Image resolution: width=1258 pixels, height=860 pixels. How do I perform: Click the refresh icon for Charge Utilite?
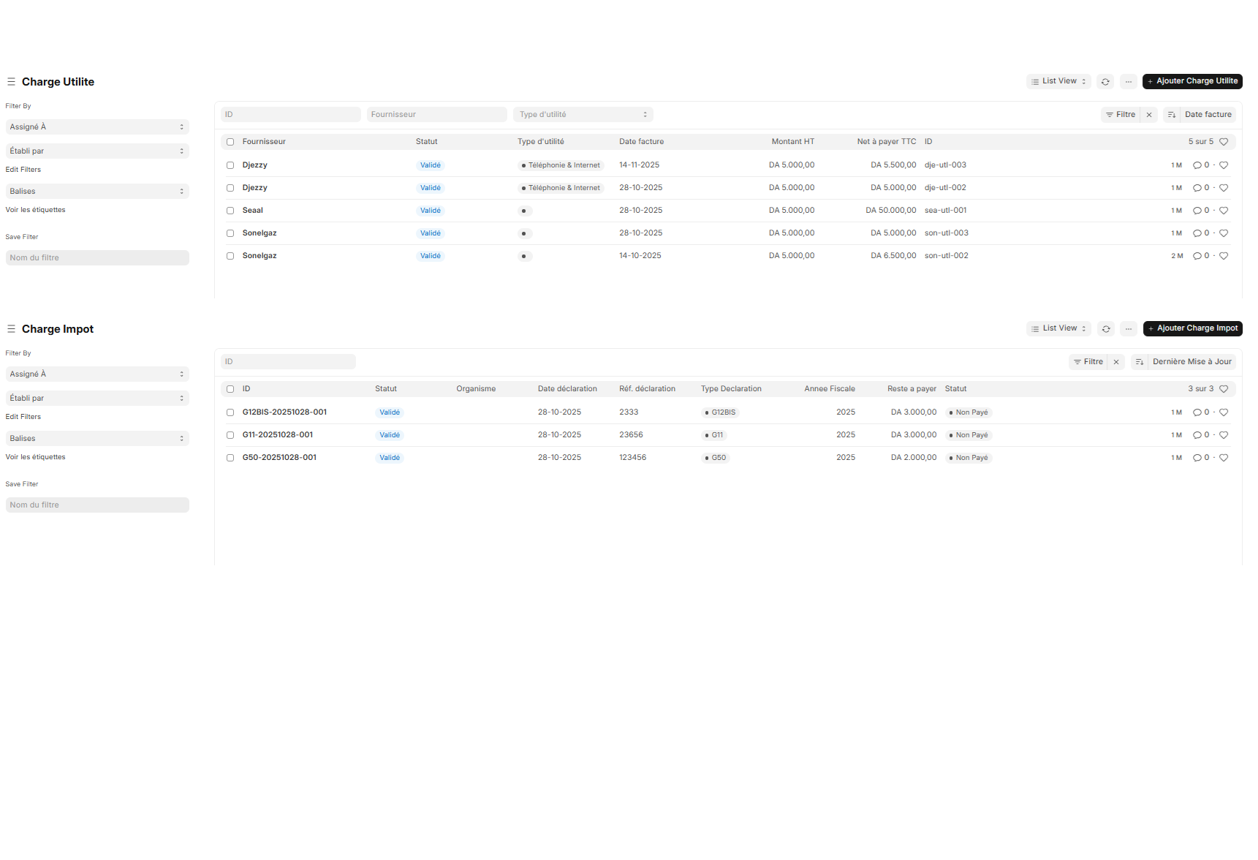(x=1105, y=82)
